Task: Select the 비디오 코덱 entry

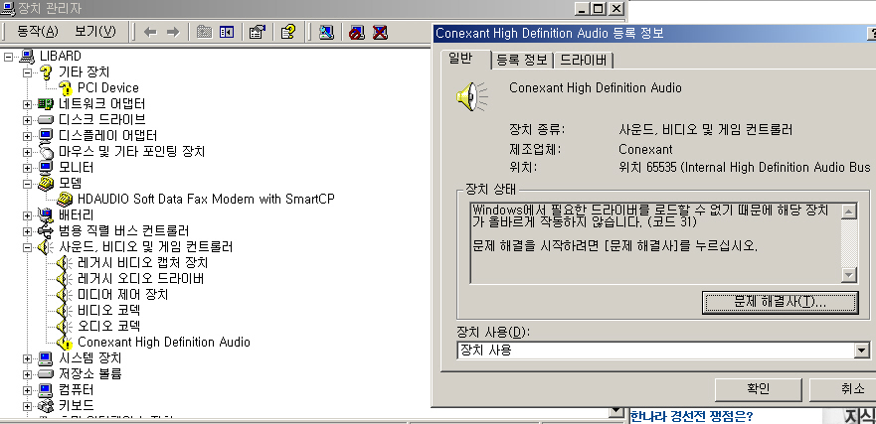Action: tap(108, 310)
